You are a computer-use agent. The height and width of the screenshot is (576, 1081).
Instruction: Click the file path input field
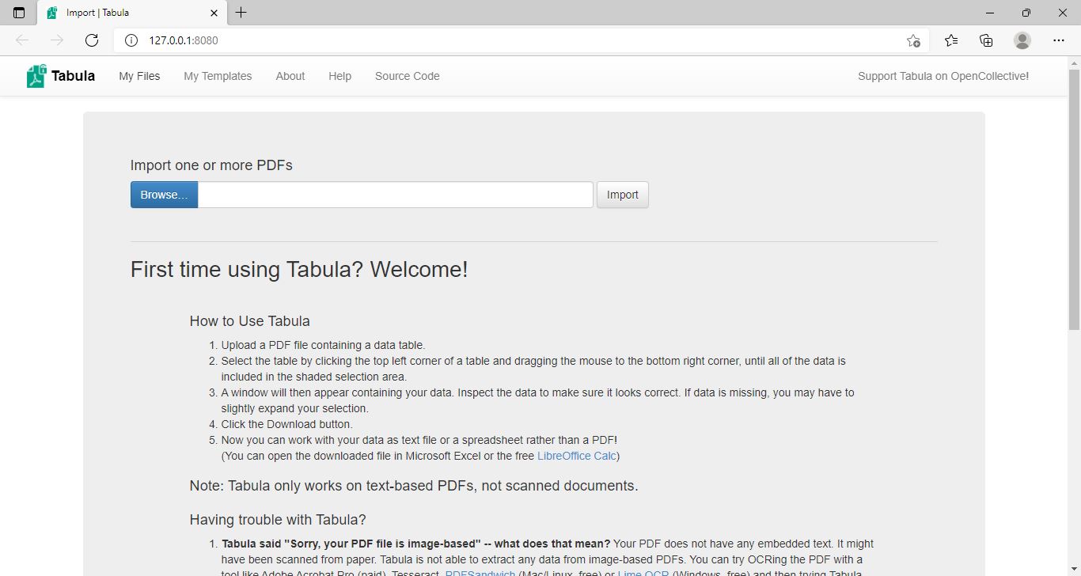coord(395,195)
